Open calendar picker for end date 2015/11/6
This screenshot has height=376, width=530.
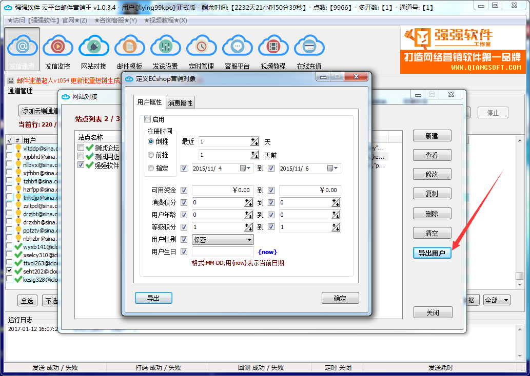(332, 168)
